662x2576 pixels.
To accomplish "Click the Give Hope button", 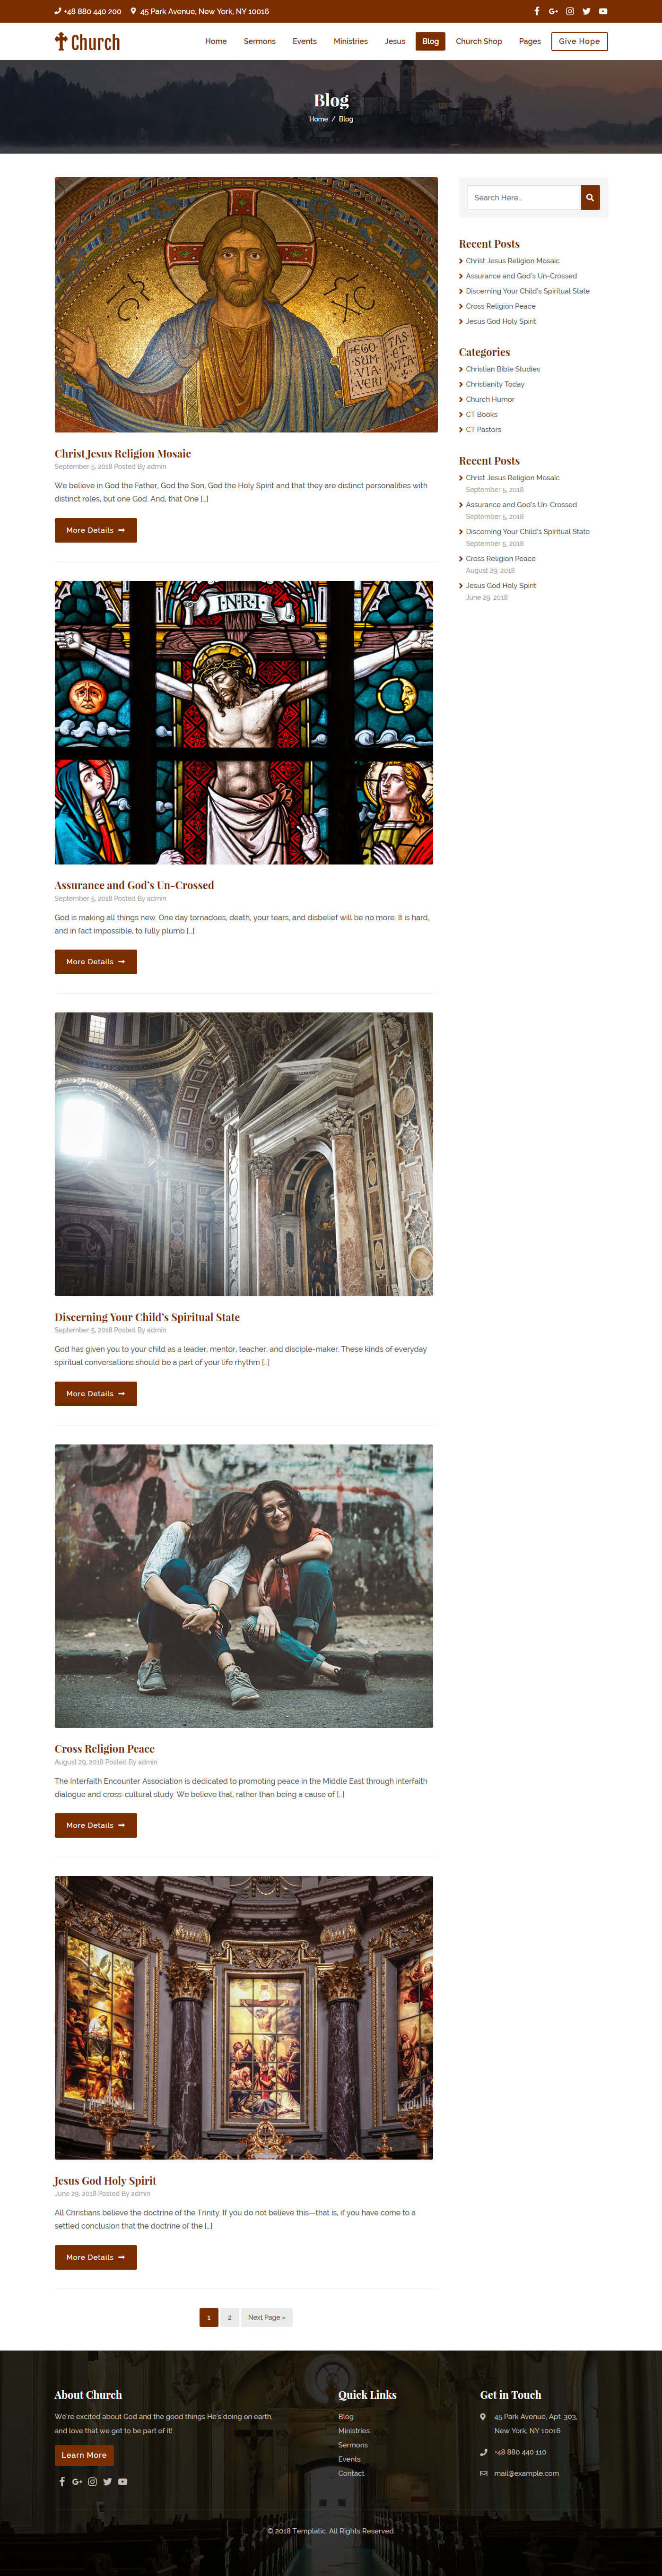I will pos(579,42).
